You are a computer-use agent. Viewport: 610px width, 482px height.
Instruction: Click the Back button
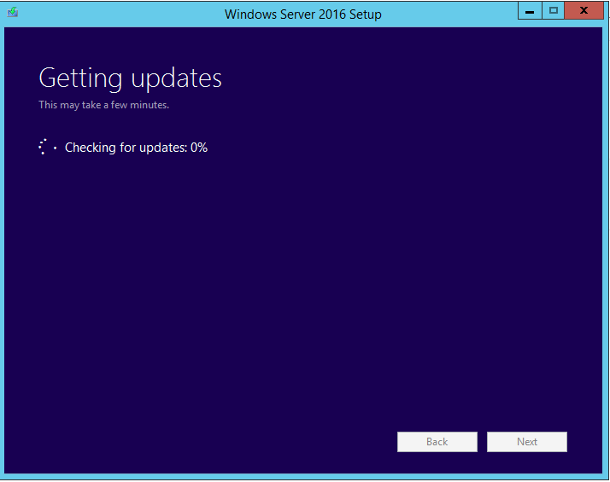(437, 442)
